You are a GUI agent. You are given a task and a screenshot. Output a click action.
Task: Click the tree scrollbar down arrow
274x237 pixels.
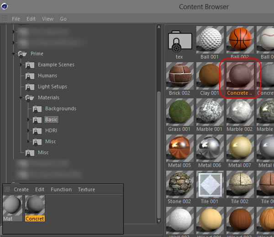(159, 221)
